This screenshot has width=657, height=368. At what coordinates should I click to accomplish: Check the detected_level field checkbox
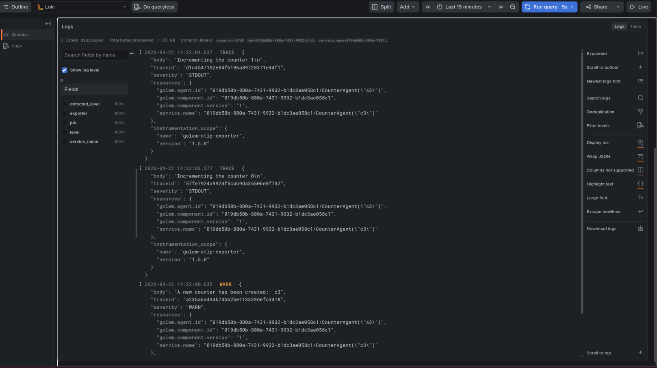[65, 104]
